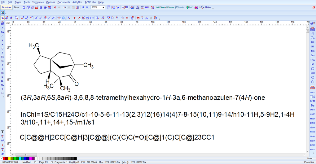The image size is (316, 164).
Task: Select the Fluorine atom button
Action: point(2,53)
